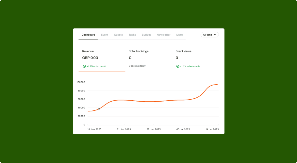Viewport: 297px width, 163px height.
Task: Select the Event views metric card
Action: click(195, 59)
